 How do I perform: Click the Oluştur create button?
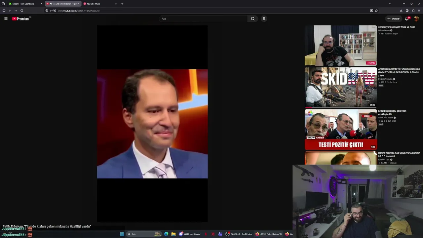coord(394,19)
